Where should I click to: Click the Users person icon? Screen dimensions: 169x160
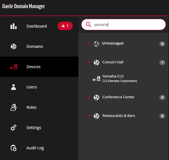point(14,87)
